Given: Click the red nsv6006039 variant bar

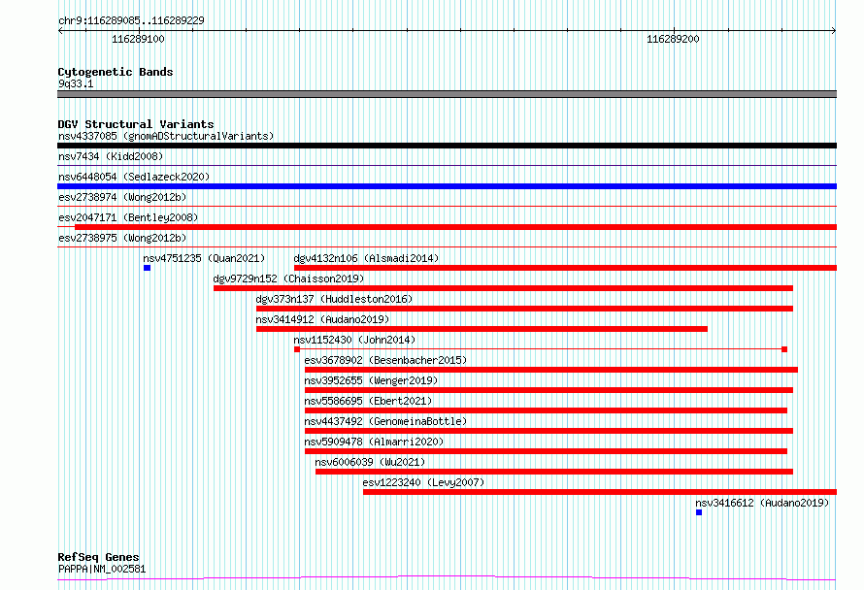Looking at the screenshot, I should 554,472.
